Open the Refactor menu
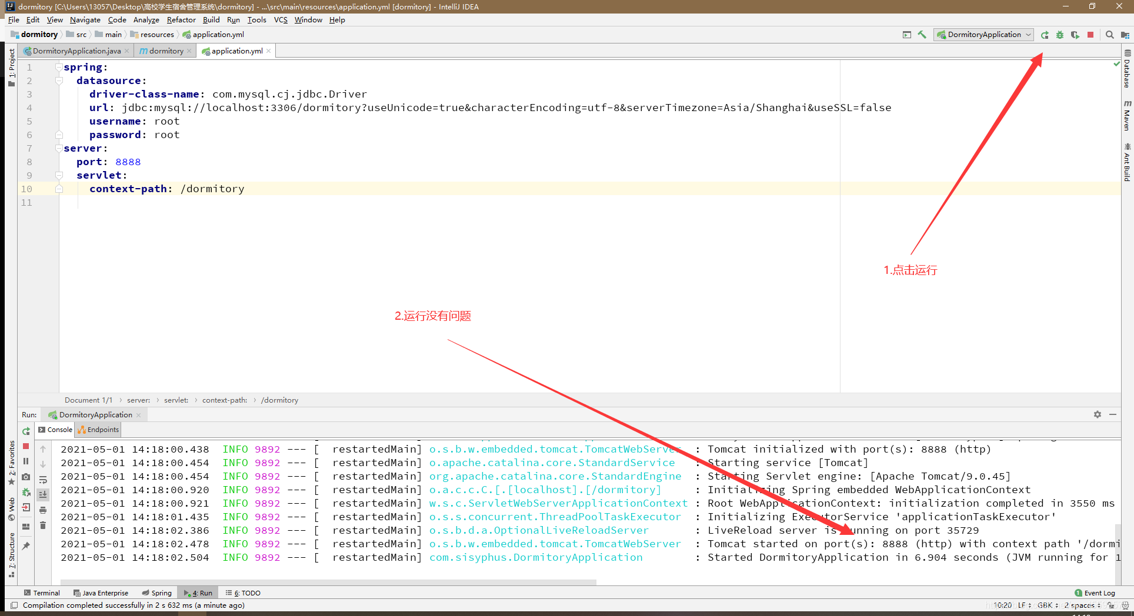This screenshot has height=616, width=1134. [181, 20]
